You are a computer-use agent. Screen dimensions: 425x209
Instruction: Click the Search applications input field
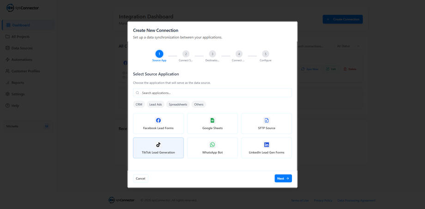pos(212,93)
